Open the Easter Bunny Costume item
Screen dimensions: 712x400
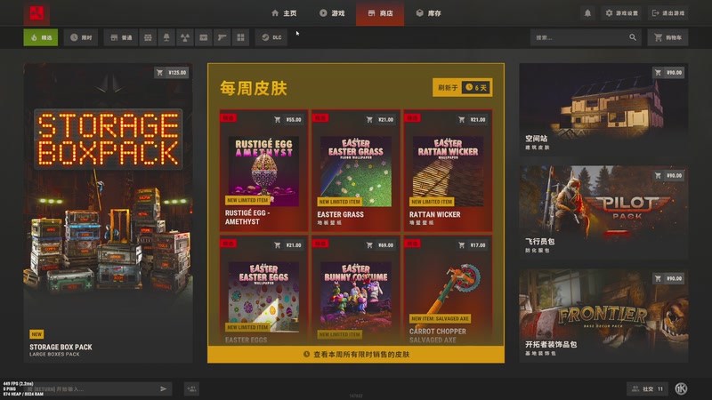(356, 291)
